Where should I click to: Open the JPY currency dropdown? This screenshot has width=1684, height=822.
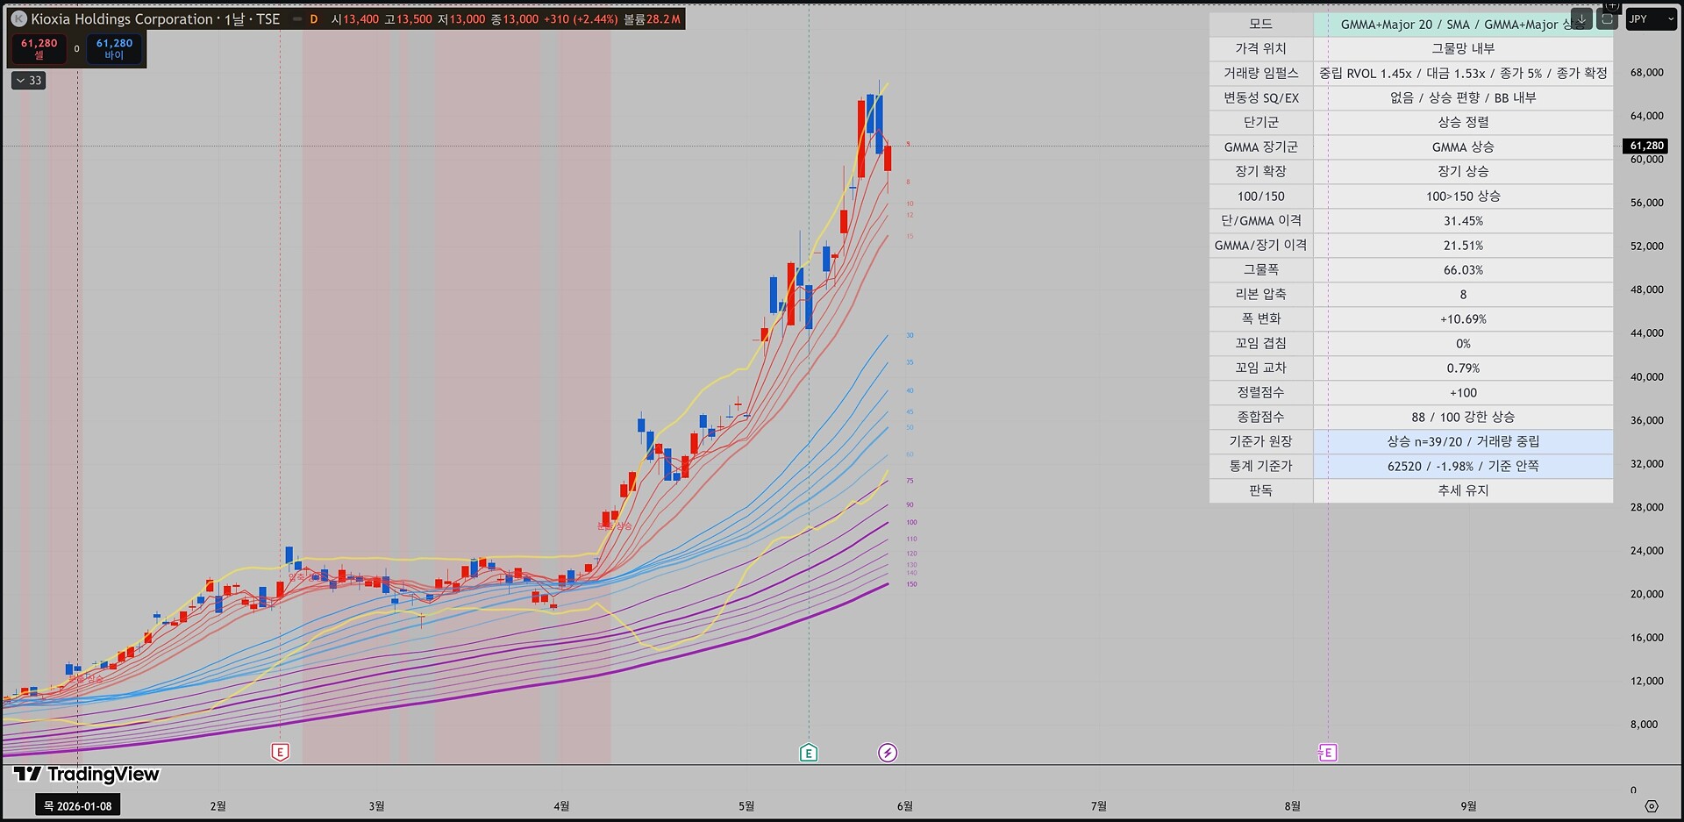[1651, 18]
